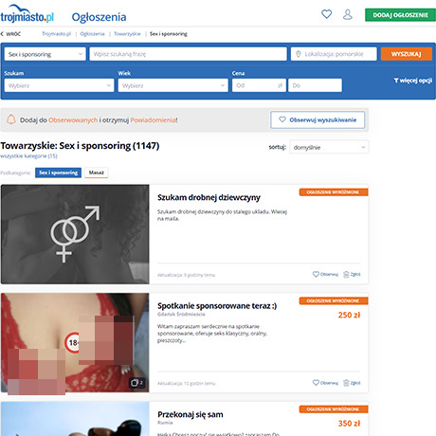Screen dimensions: 436x436
Task: Click the Lokalizacja pomorskie input field
Action: (334, 54)
